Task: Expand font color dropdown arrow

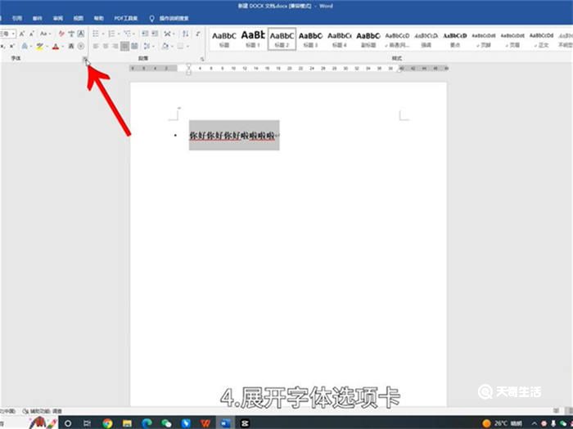Action: click(62, 47)
